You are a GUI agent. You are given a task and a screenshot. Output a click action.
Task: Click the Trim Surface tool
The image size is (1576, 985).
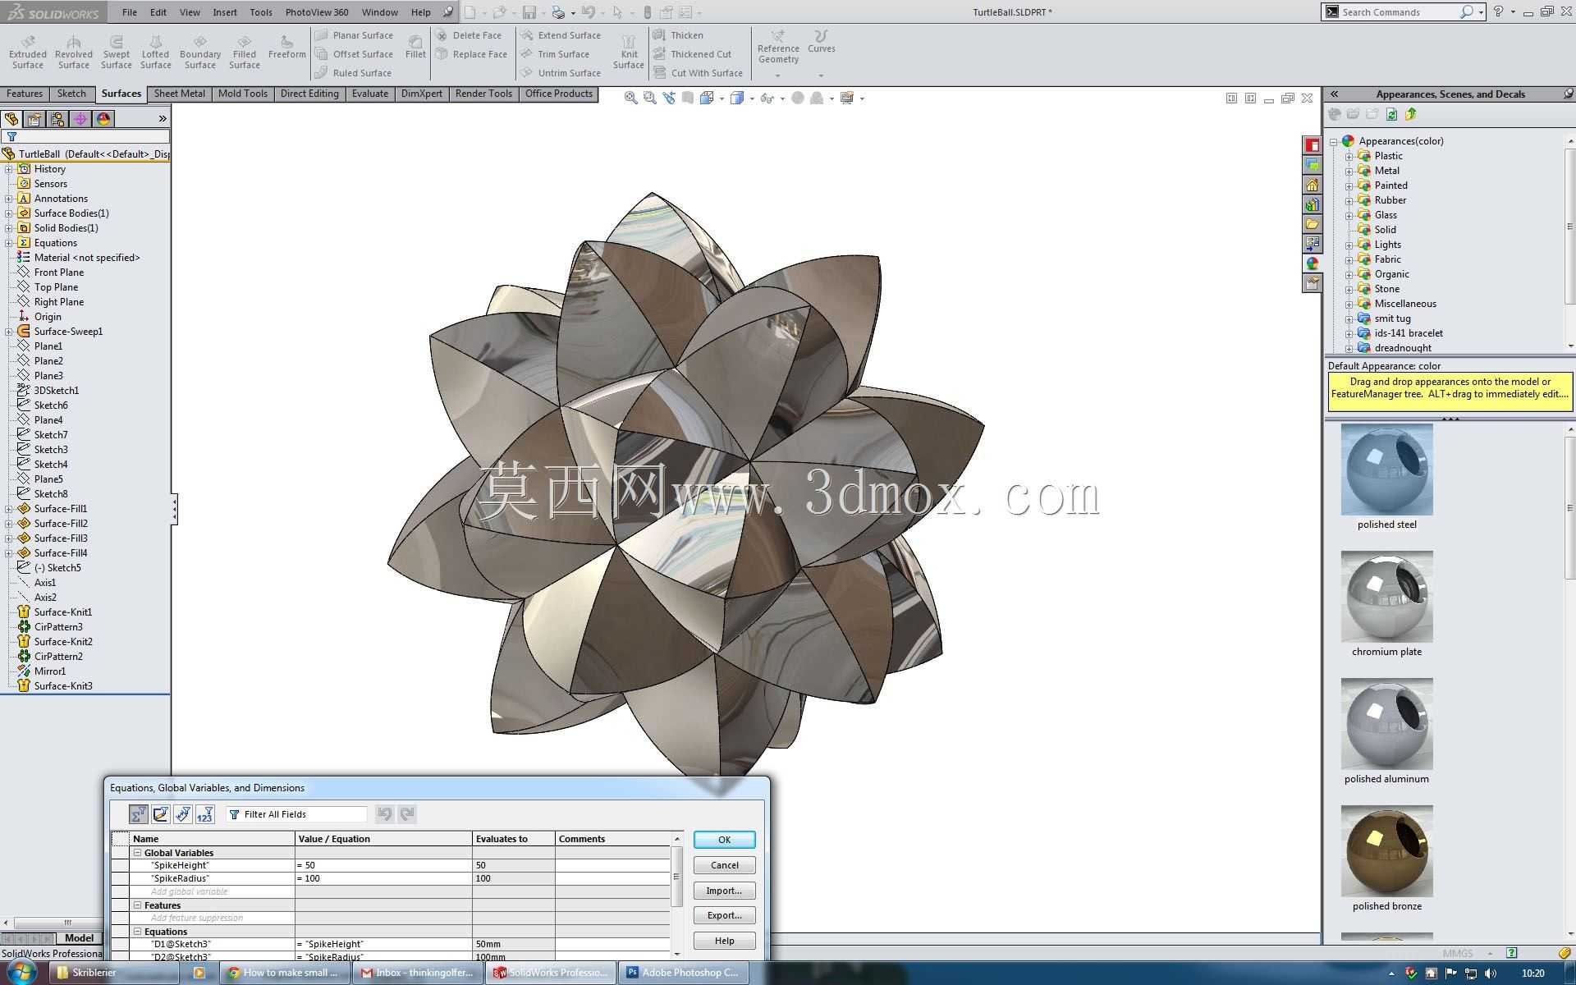pyautogui.click(x=556, y=54)
